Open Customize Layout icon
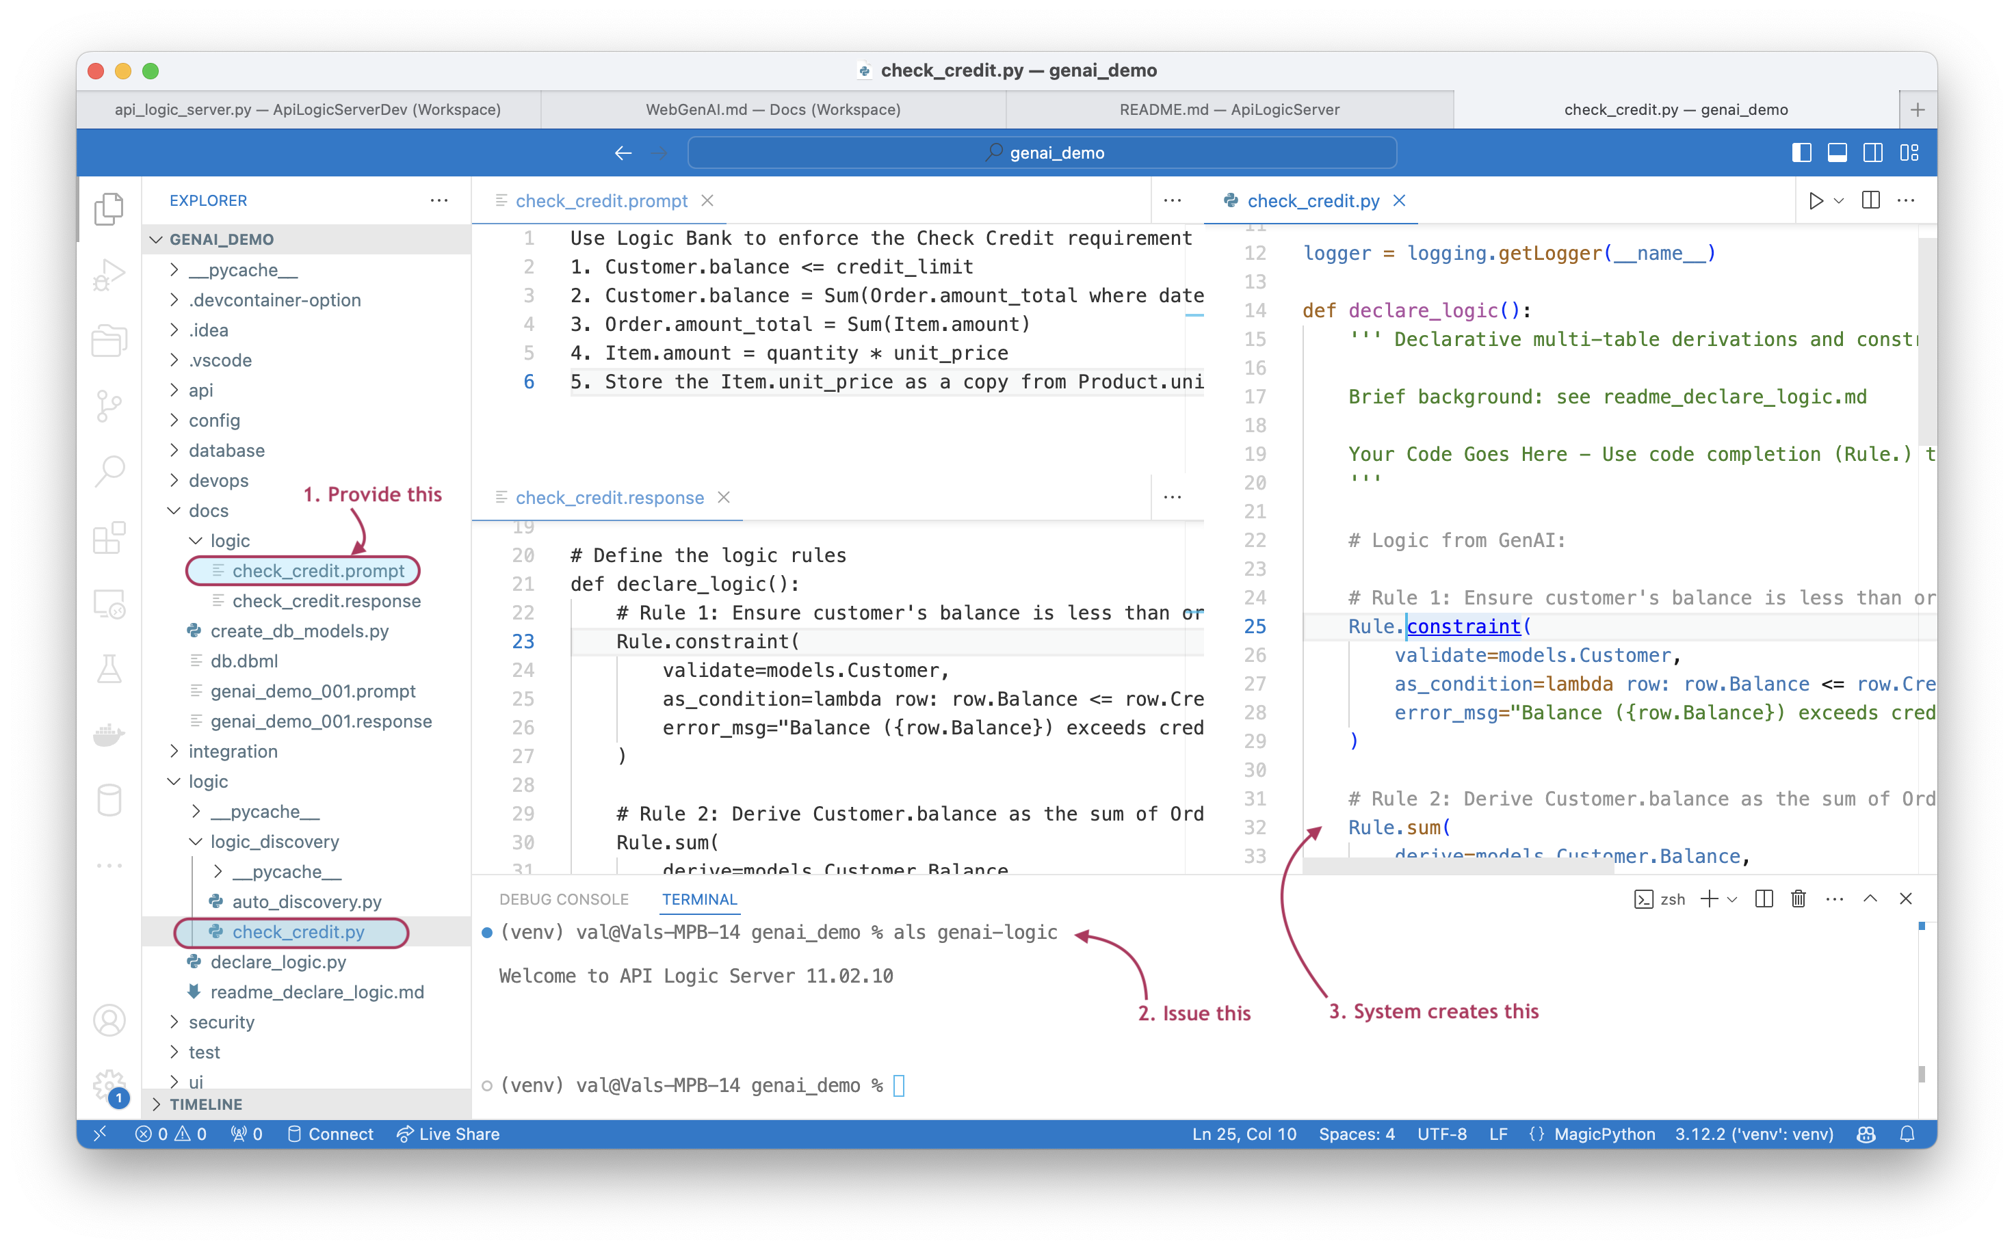The width and height of the screenshot is (2014, 1250). pyautogui.click(x=1909, y=153)
